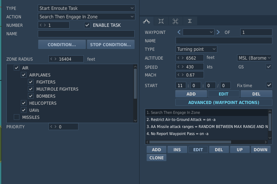Add a new waypoint with ADD
Viewport: 277px width, 184px height.
[x=191, y=94]
